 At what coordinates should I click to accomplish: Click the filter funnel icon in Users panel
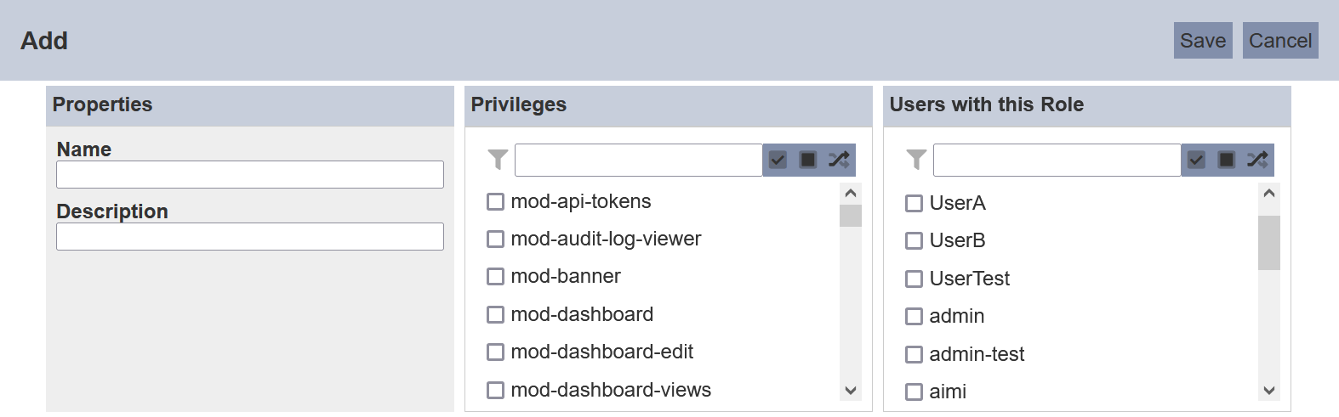point(916,160)
